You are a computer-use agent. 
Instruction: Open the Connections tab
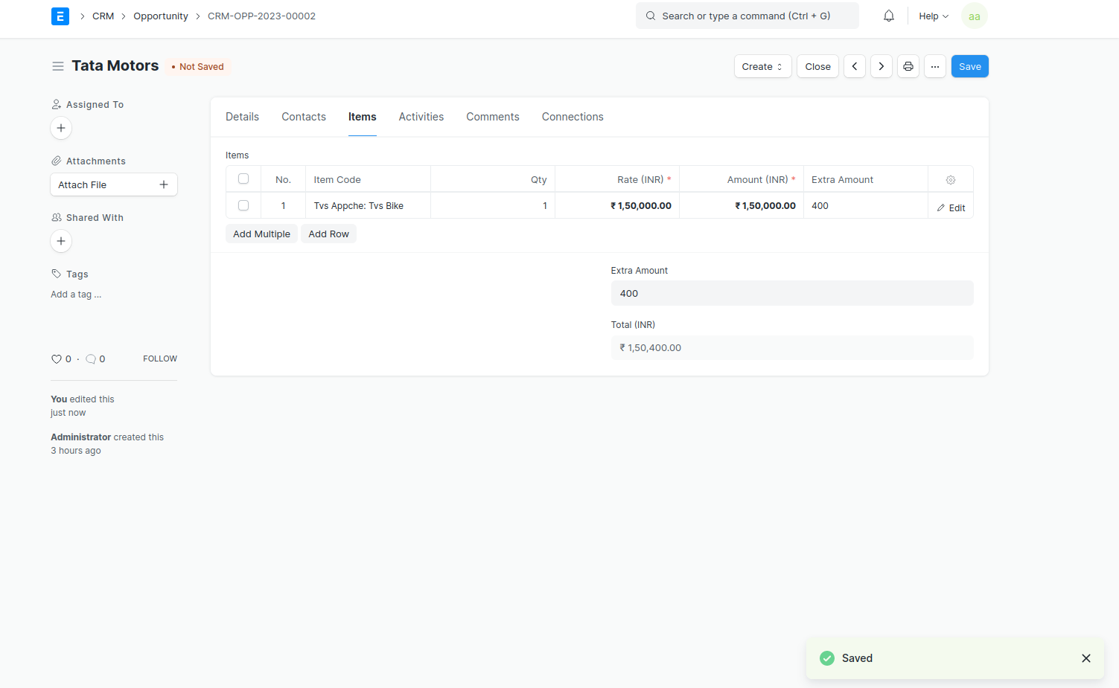573,117
